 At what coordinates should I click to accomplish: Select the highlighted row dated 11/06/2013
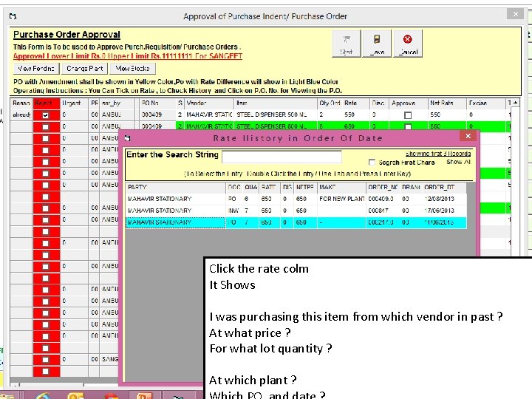click(x=296, y=222)
